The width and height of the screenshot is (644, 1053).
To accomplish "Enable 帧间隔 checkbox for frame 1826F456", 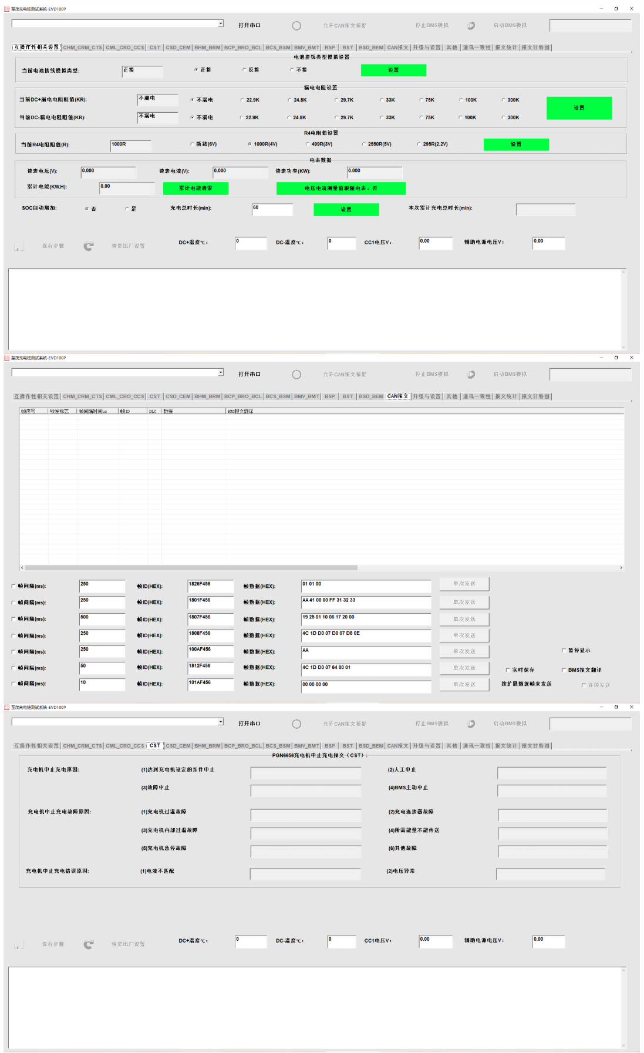I will 14,586.
